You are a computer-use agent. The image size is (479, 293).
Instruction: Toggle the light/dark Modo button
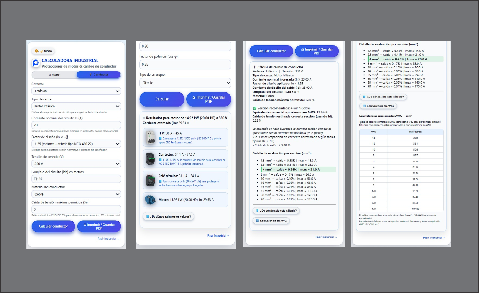[44, 51]
